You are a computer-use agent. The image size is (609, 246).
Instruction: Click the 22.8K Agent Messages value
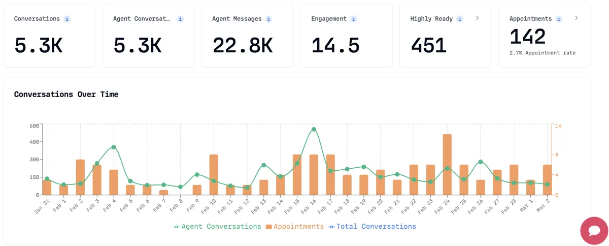pos(243,45)
